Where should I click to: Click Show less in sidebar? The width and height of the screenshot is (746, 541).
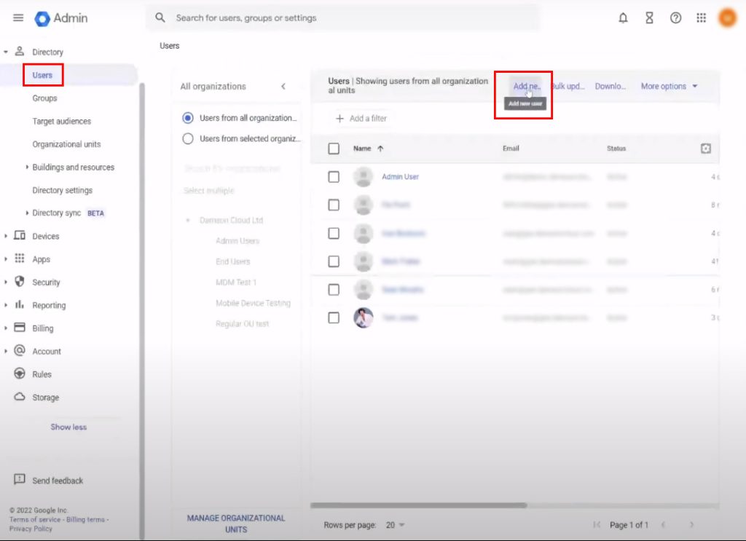[68, 427]
